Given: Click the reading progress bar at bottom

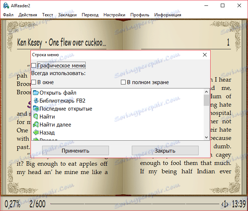Looking at the screenshot, I should [x=135, y=204].
